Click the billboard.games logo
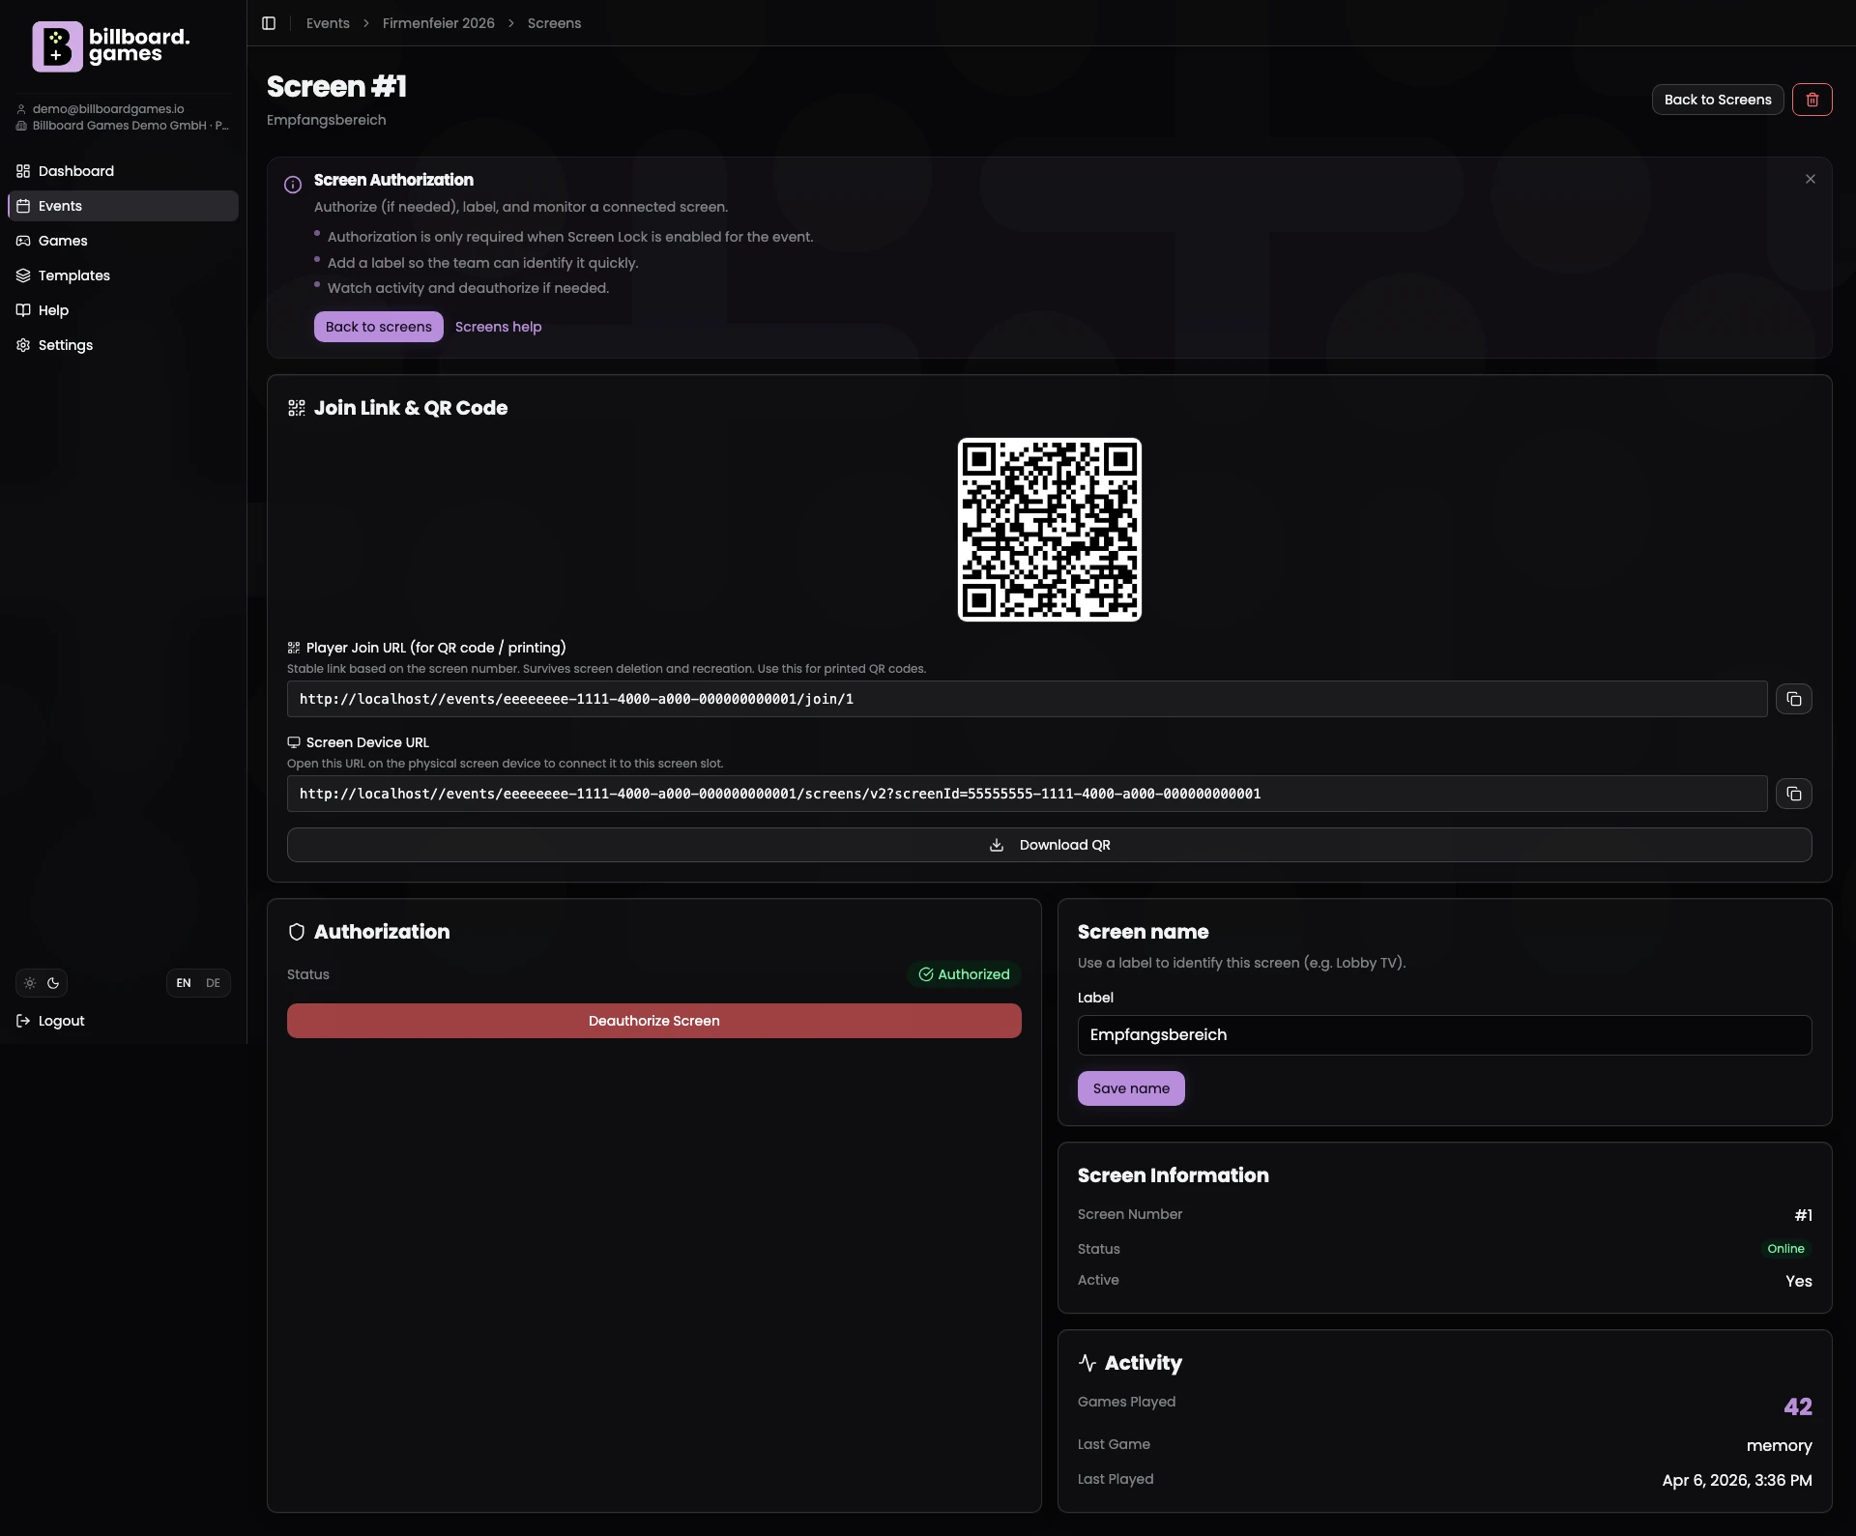Screen dimensions: 1856x1536 tap(111, 45)
